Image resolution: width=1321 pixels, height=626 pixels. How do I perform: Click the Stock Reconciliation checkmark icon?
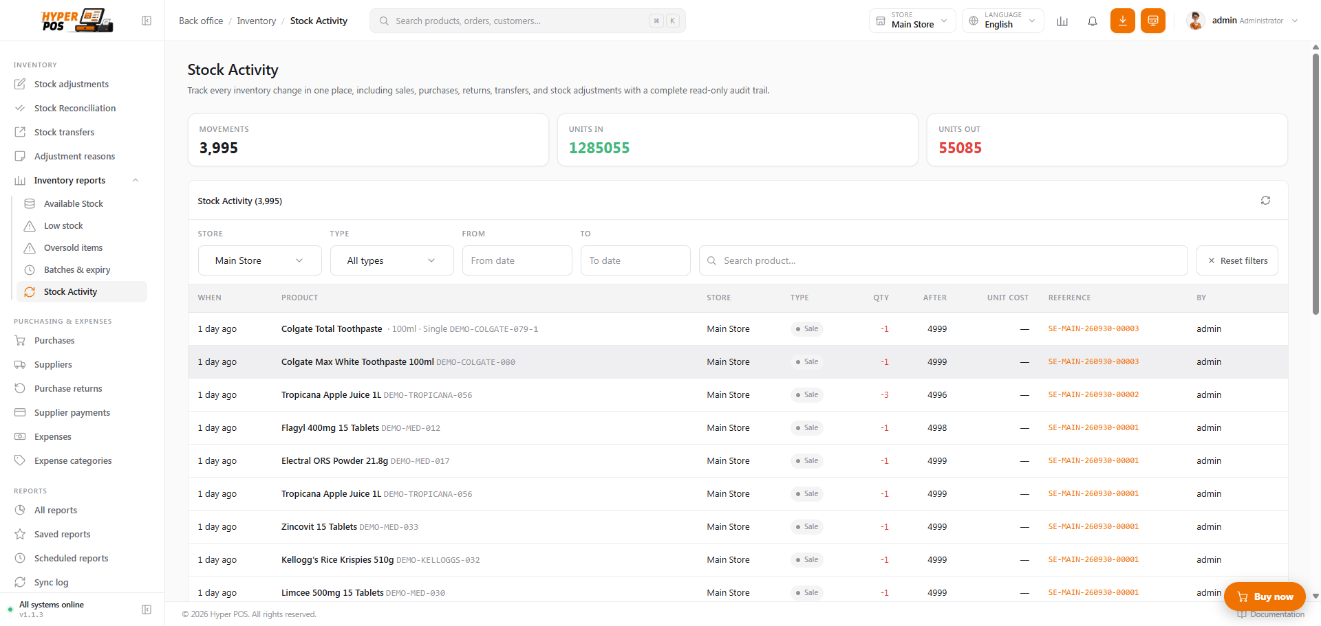(20, 108)
